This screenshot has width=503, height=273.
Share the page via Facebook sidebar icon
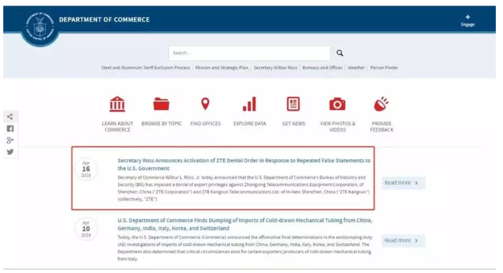tap(10, 128)
